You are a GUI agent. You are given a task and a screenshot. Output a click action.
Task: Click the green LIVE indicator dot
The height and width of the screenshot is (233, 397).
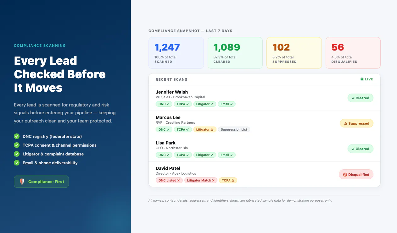tap(362, 79)
